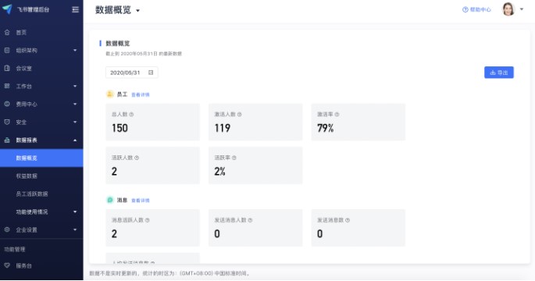
Task: Open the user avatar in the header
Action: 508,9
